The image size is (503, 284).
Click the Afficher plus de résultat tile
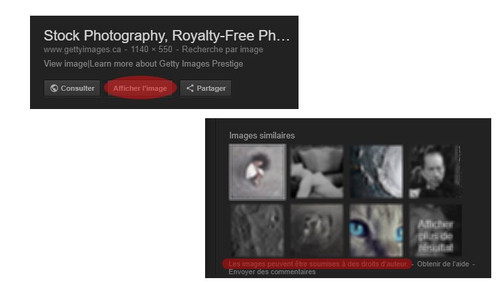(x=435, y=230)
